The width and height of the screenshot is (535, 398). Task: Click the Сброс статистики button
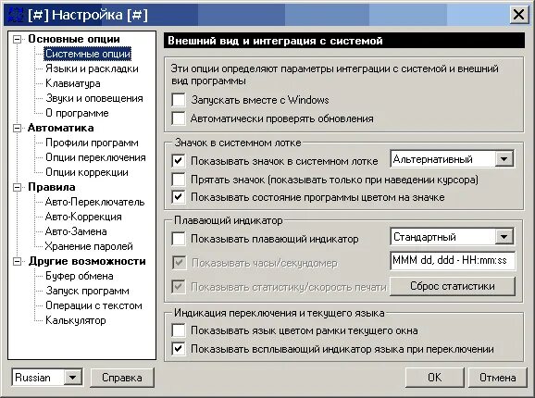(x=452, y=286)
